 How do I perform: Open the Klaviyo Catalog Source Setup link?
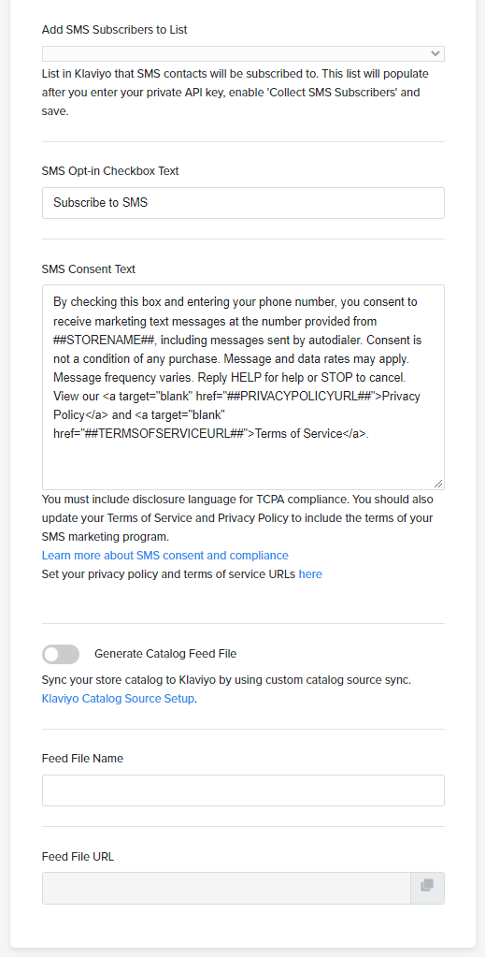pos(118,698)
